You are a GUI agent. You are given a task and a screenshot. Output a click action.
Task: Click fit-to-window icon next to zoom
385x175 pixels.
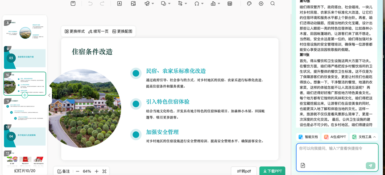click(104, 171)
